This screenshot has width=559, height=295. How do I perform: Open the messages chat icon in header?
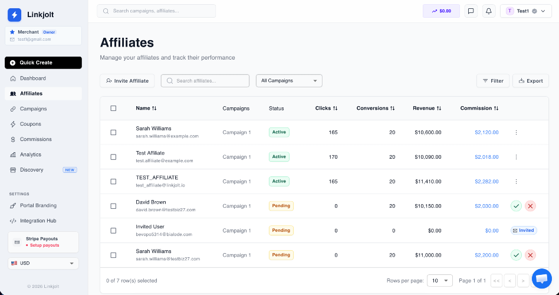[471, 11]
